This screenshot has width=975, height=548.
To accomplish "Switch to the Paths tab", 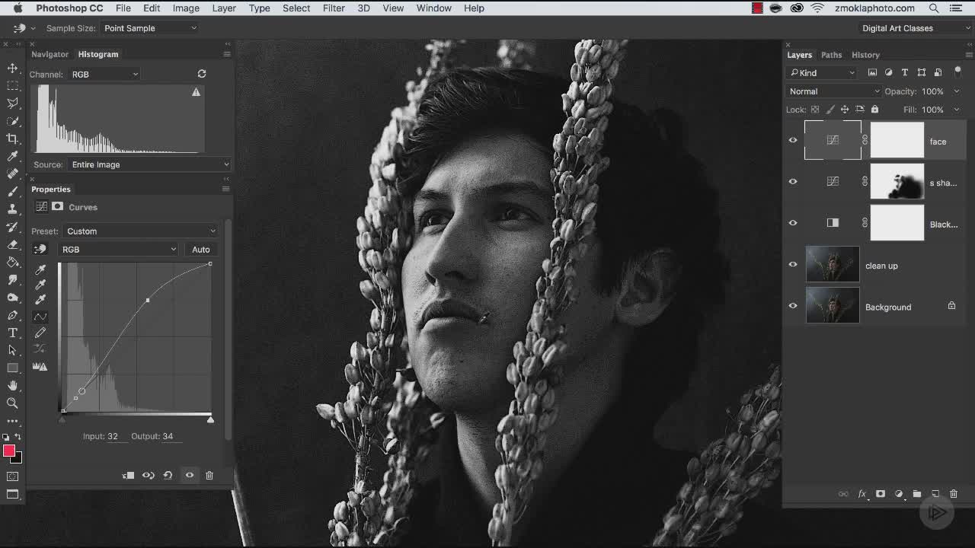I will click(x=831, y=55).
